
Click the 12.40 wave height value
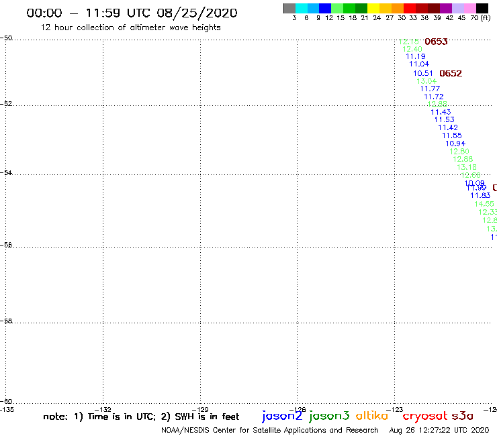coord(412,49)
